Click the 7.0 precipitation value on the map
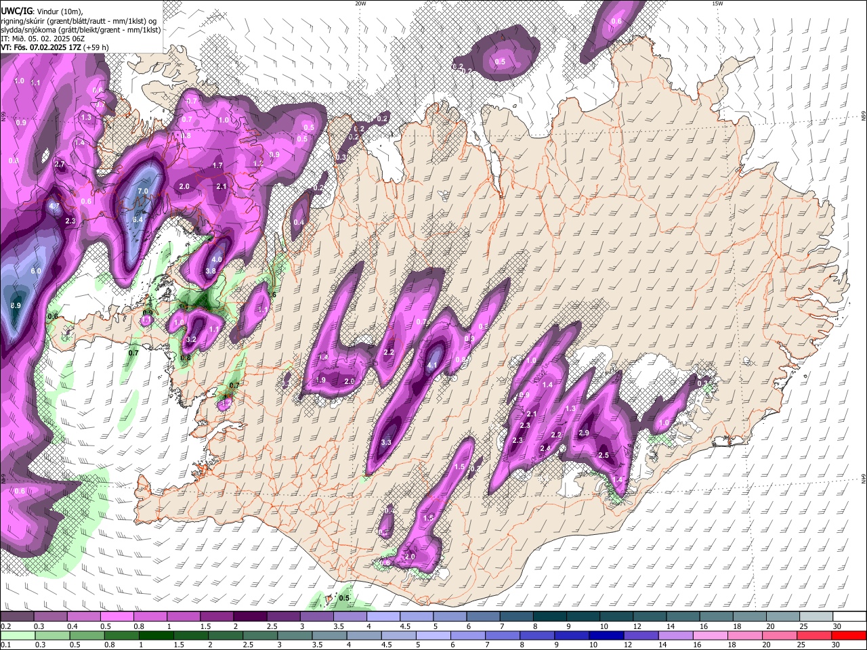867x650 pixels. pyautogui.click(x=143, y=192)
